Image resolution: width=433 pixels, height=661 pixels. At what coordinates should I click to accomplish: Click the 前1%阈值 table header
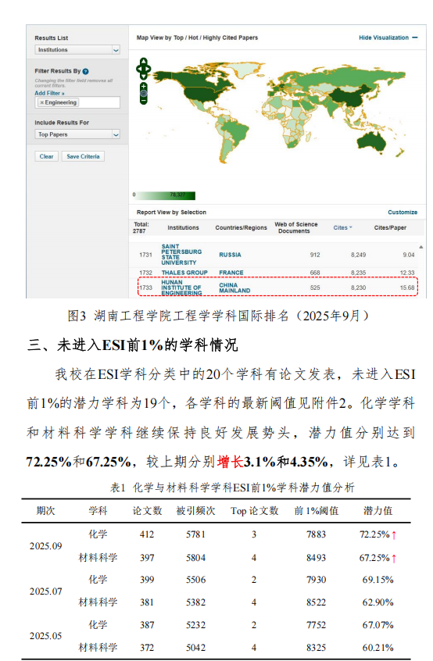coord(317,510)
